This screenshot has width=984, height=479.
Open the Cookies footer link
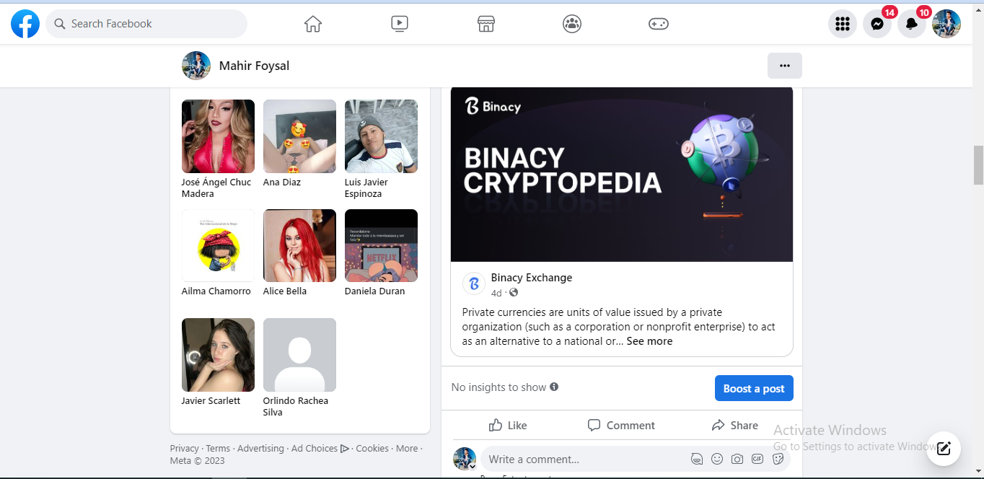(372, 449)
